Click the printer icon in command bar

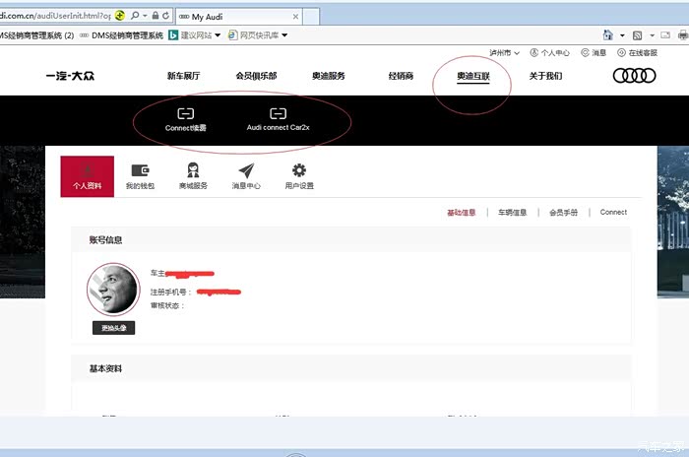pyautogui.click(x=683, y=35)
